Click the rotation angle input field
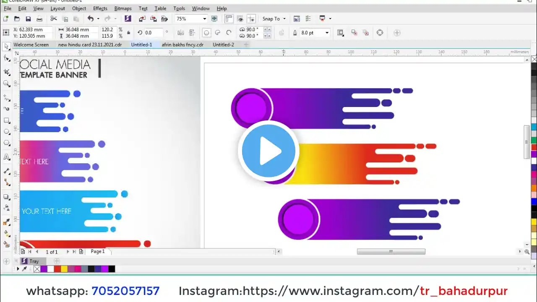537x302 pixels. 153,33
